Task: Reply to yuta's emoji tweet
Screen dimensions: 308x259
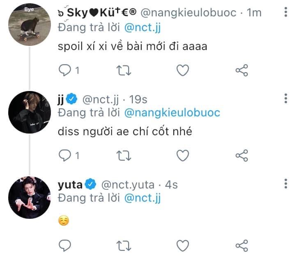Action: coord(66,245)
